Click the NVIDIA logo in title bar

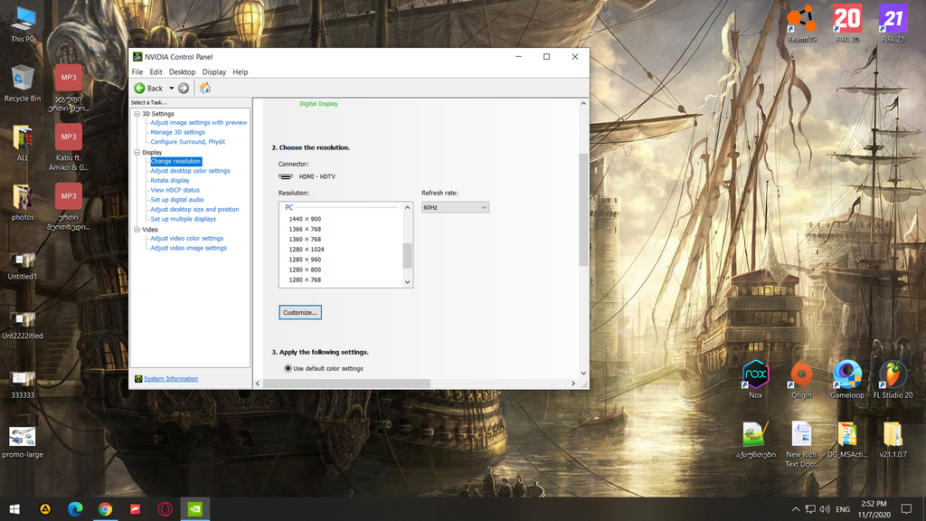(137, 57)
